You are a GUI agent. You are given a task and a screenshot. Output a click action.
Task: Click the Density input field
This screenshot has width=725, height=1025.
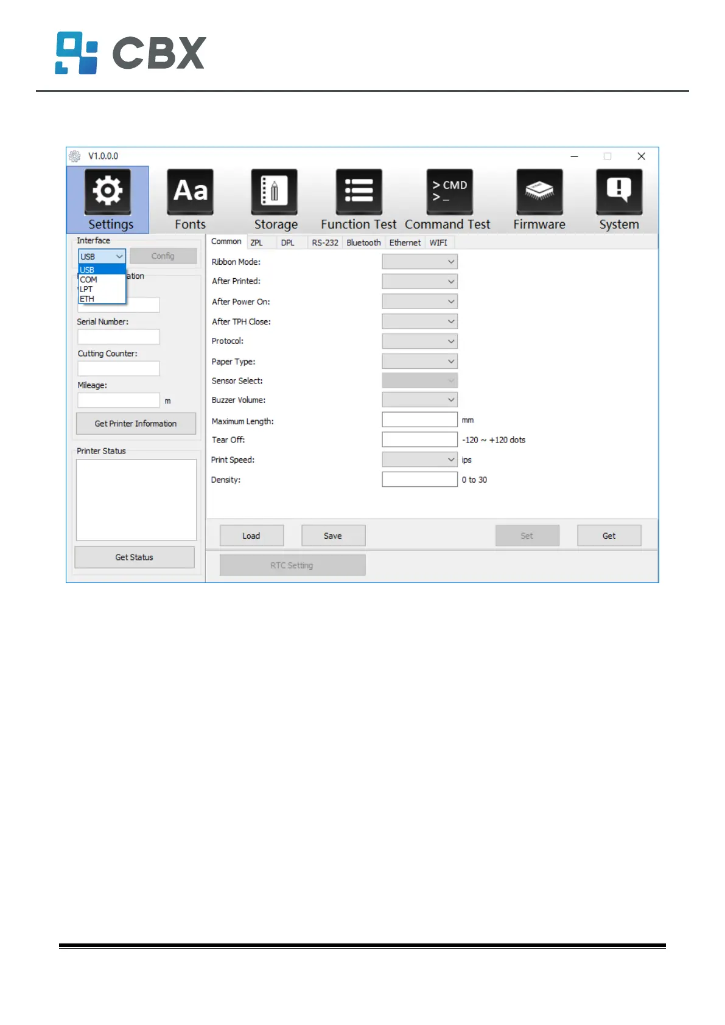click(419, 480)
